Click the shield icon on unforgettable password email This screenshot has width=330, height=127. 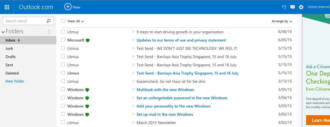click(87, 98)
